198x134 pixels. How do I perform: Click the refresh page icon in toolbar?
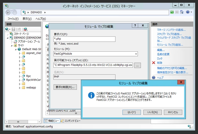click(172, 12)
